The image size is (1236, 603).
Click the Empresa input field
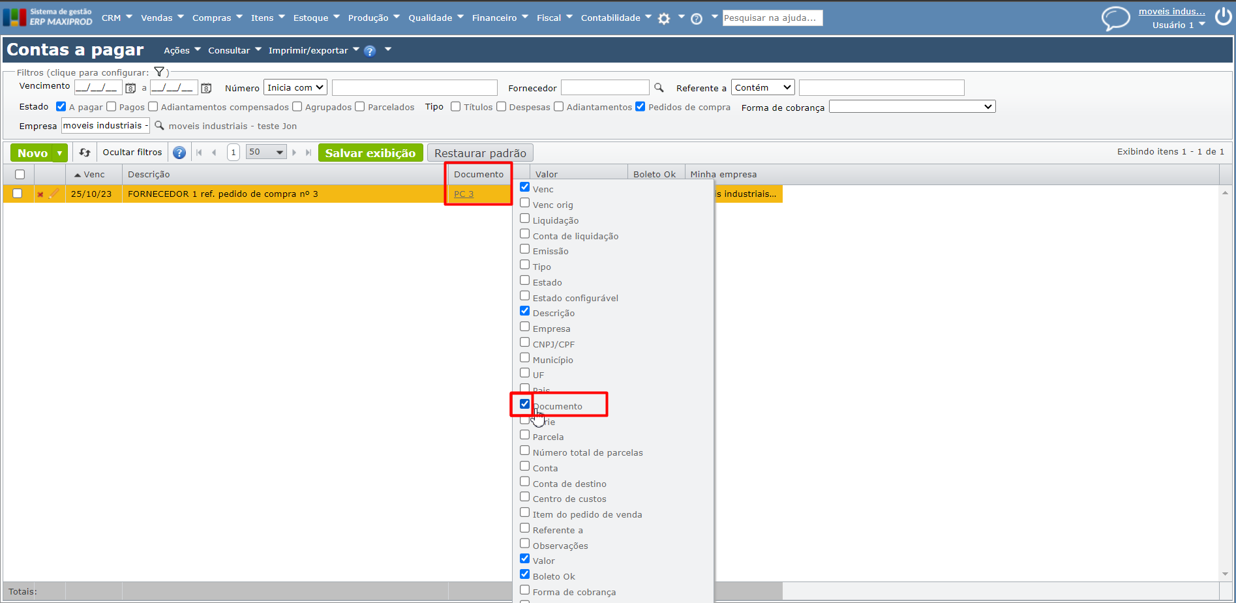pos(105,125)
